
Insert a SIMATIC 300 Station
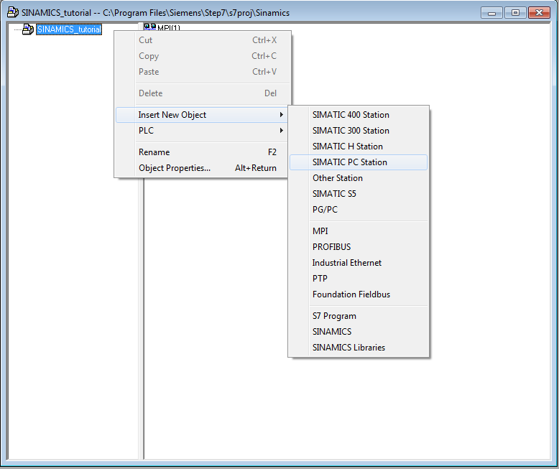coord(359,131)
